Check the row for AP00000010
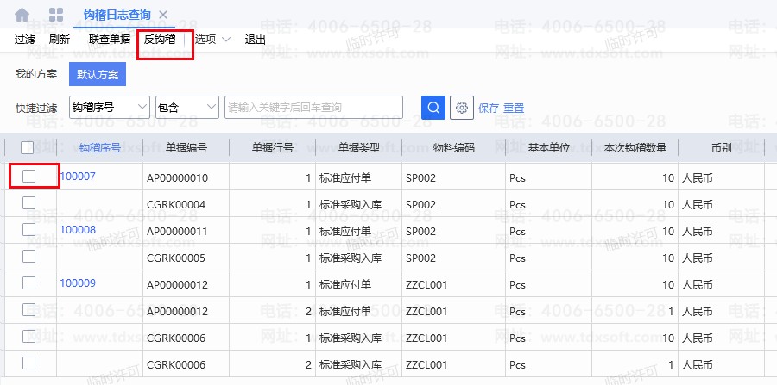The image size is (777, 385). (28, 176)
